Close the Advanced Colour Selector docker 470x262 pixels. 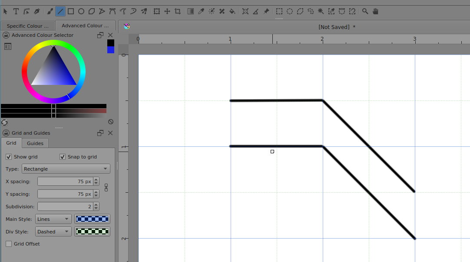point(110,35)
